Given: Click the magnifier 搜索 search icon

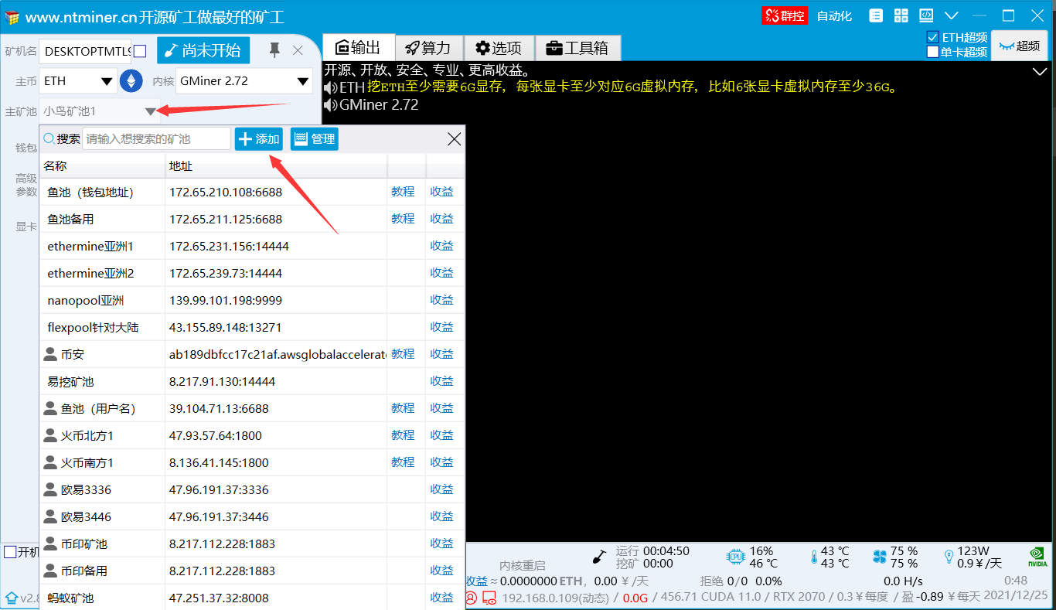Looking at the screenshot, I should (49, 139).
